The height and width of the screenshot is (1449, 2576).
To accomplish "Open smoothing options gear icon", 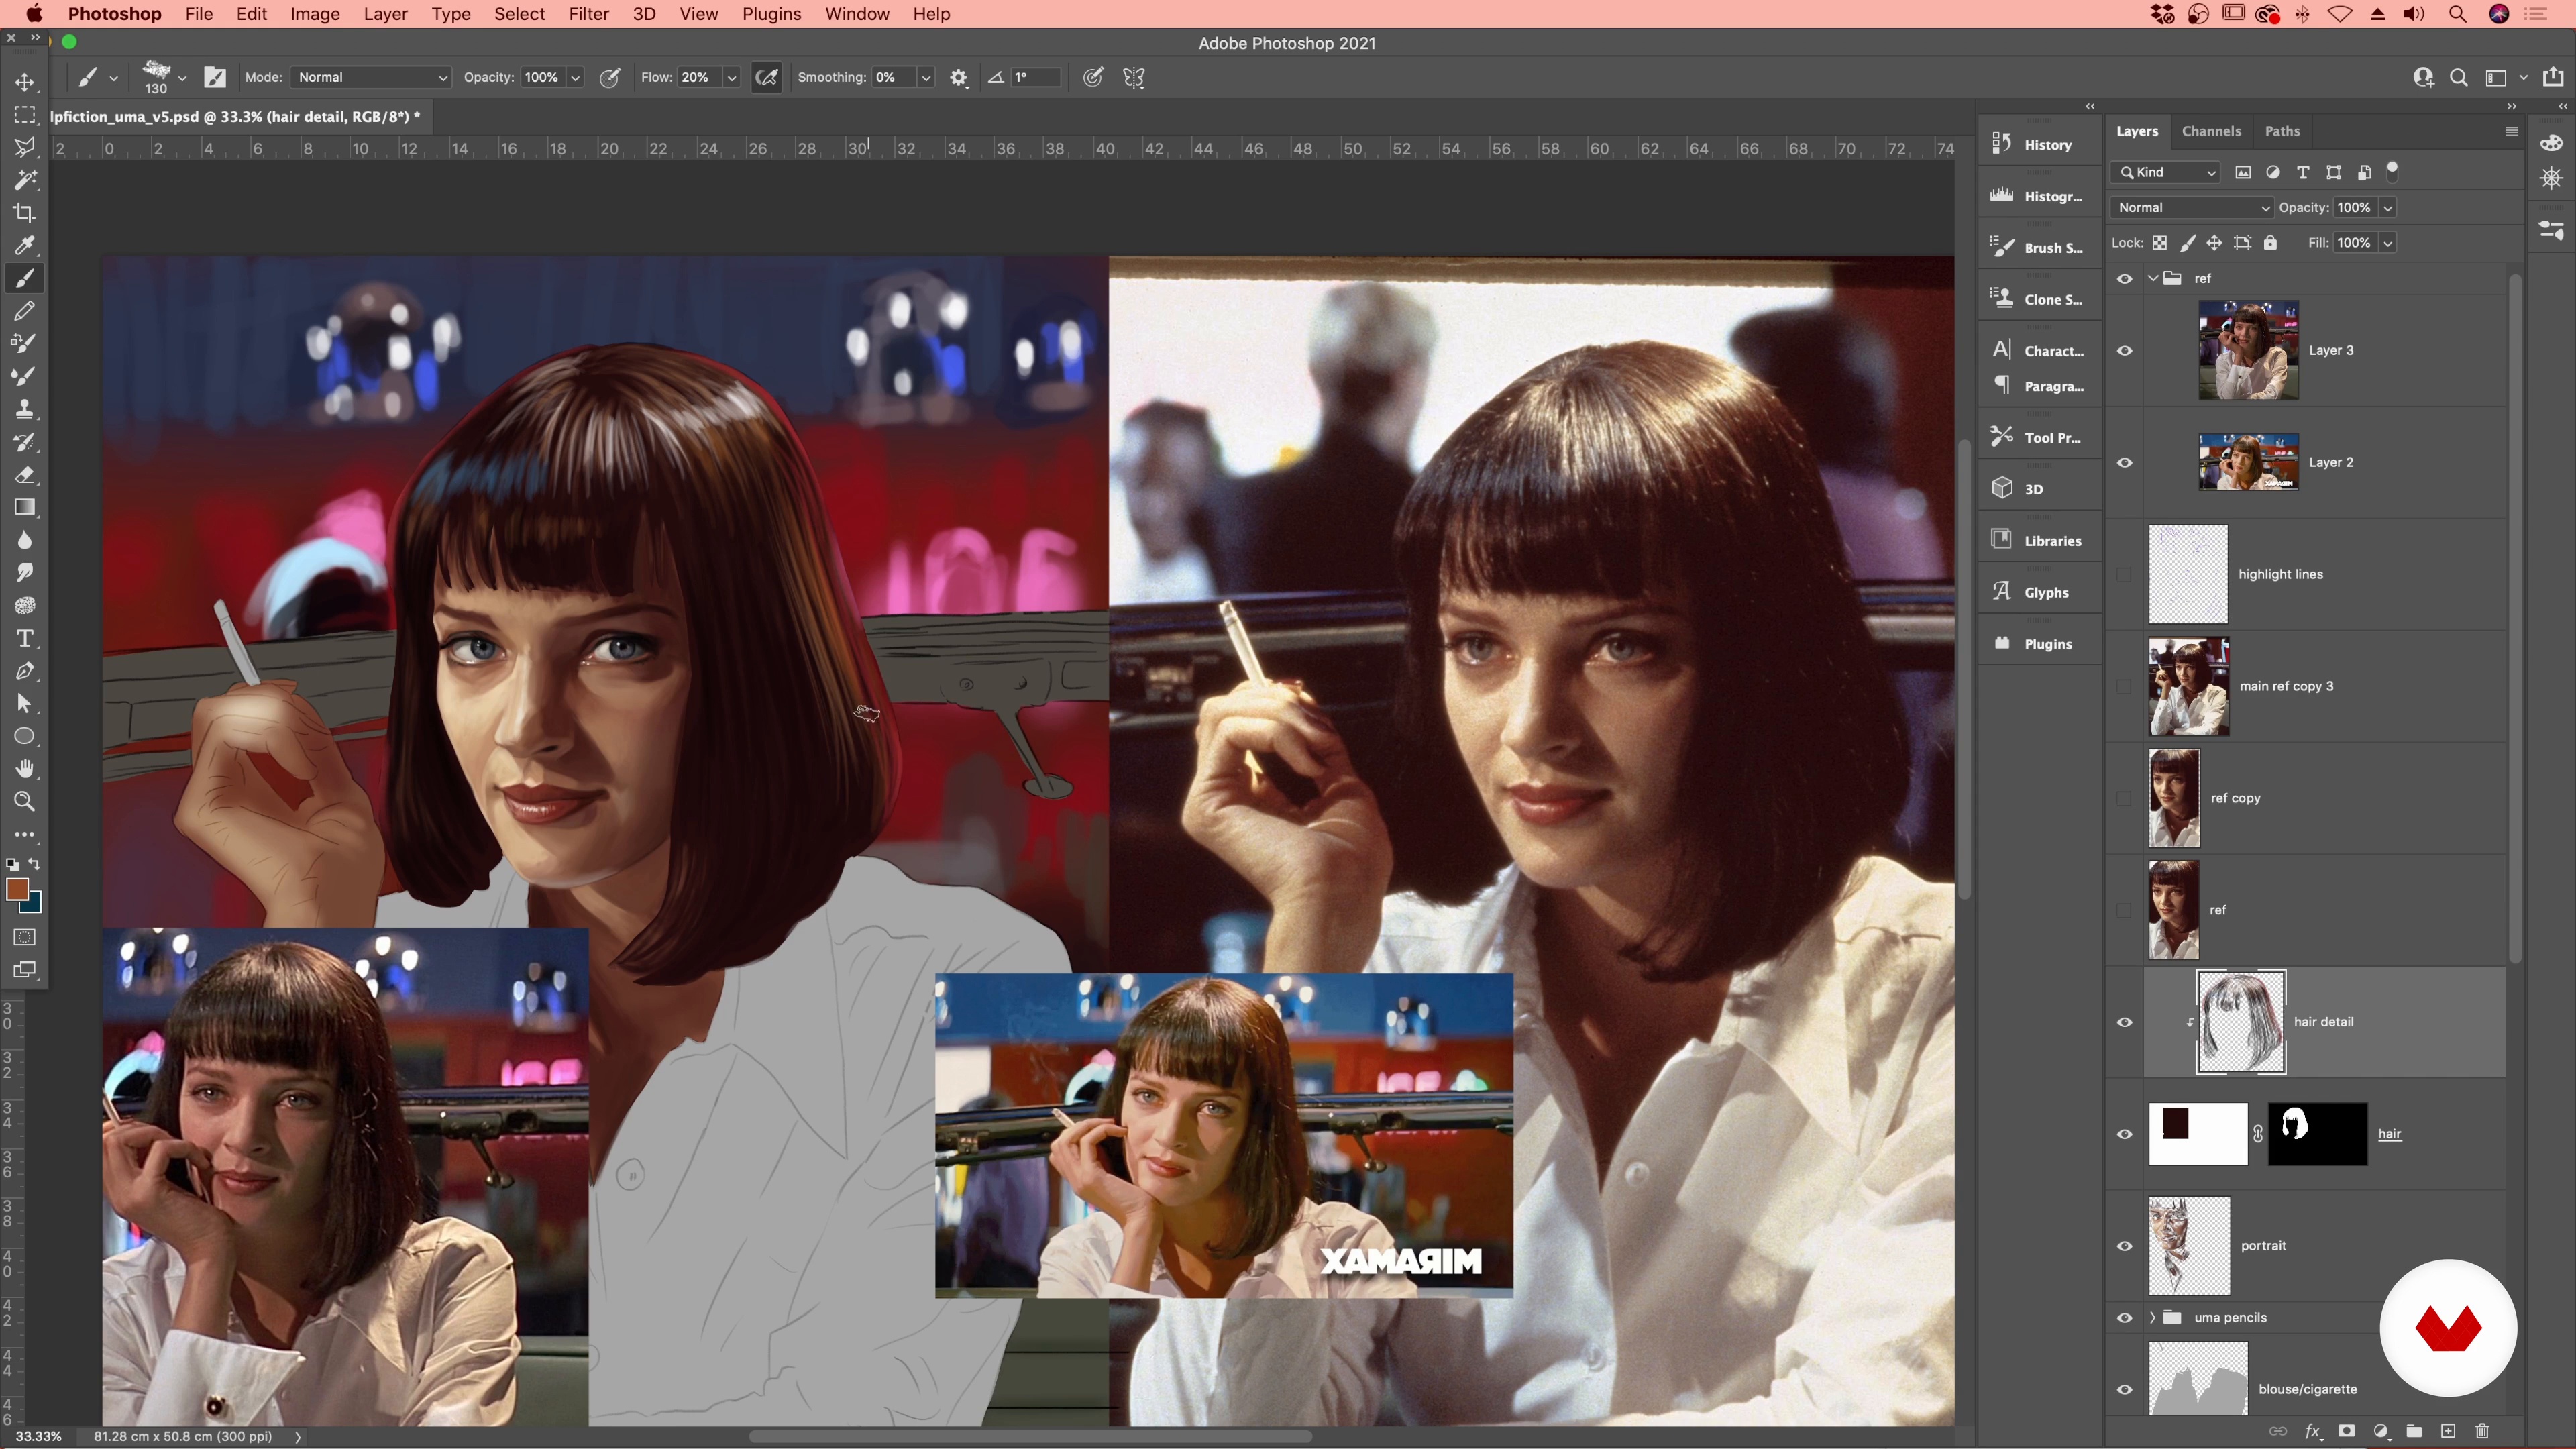I will [959, 77].
